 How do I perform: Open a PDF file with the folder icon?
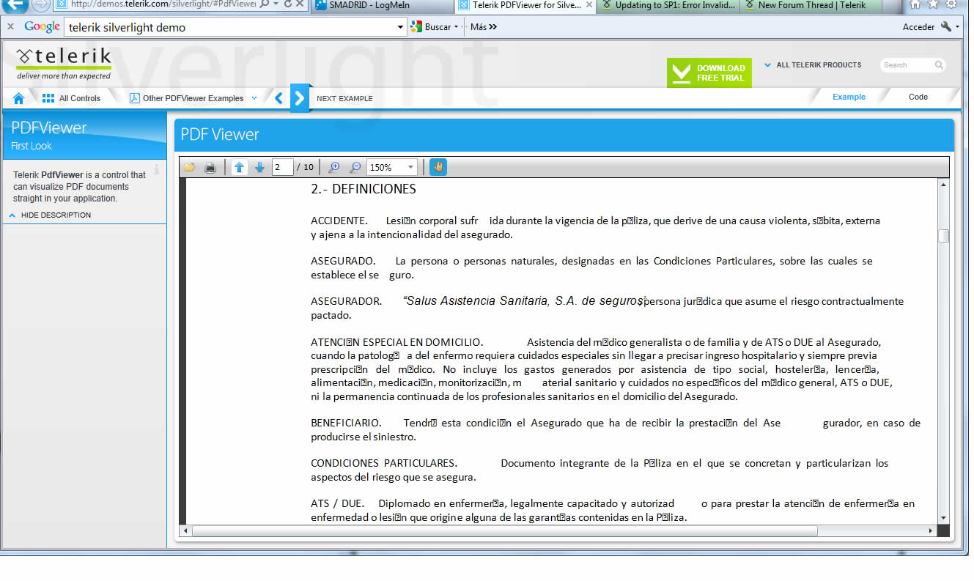190,167
